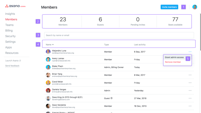Click the Send feedback link
The width and height of the screenshot is (201, 113).
(12, 66)
